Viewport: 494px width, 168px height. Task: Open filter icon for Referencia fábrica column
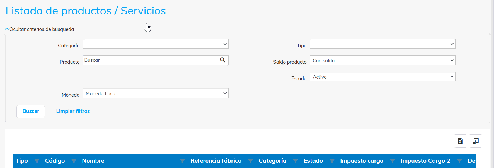coord(251,161)
